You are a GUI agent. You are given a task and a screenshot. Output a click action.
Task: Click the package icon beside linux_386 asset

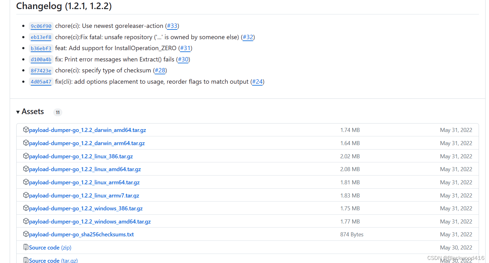26,156
